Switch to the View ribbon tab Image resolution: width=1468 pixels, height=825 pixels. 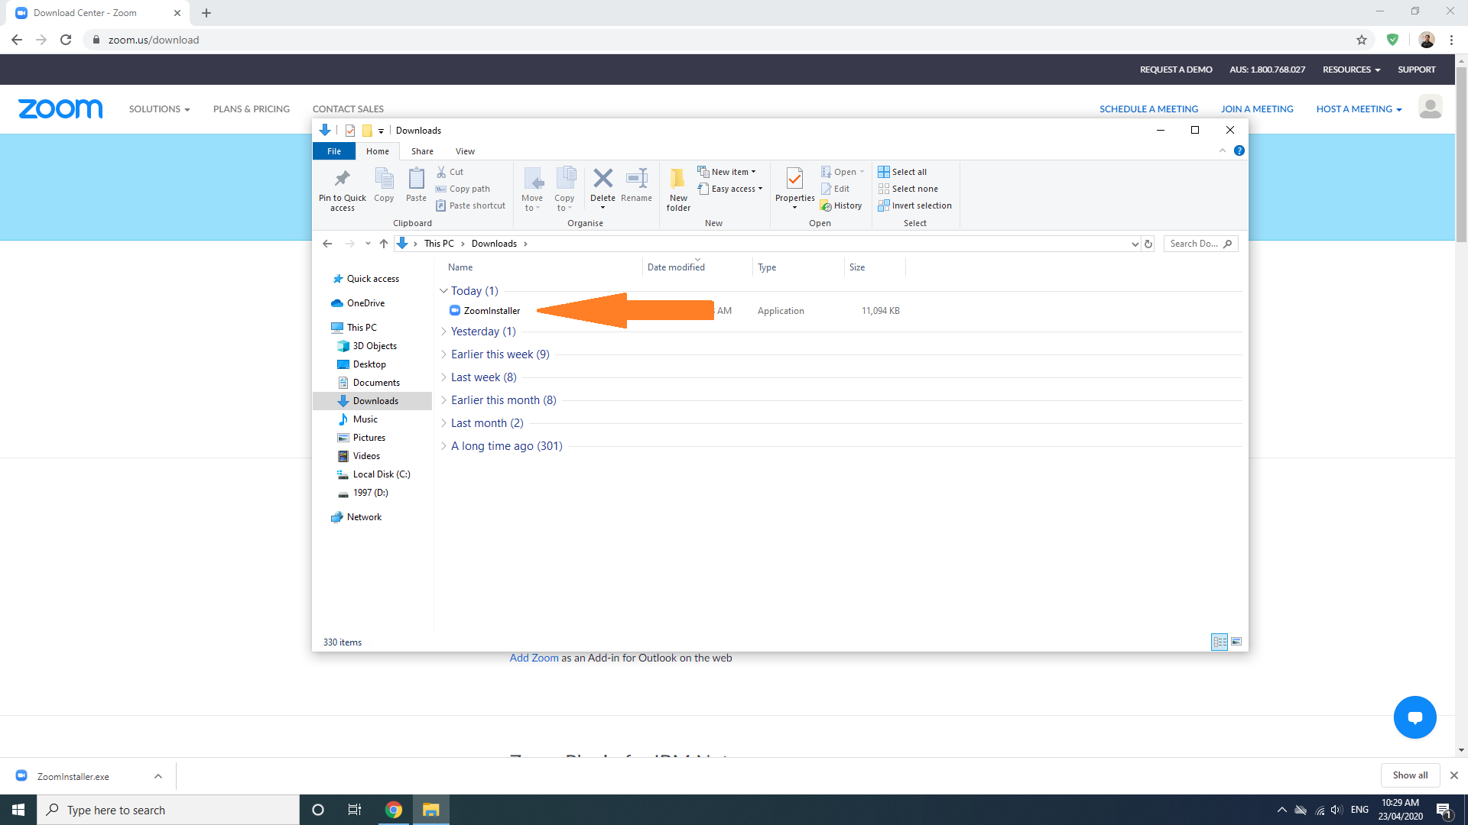[x=465, y=151]
